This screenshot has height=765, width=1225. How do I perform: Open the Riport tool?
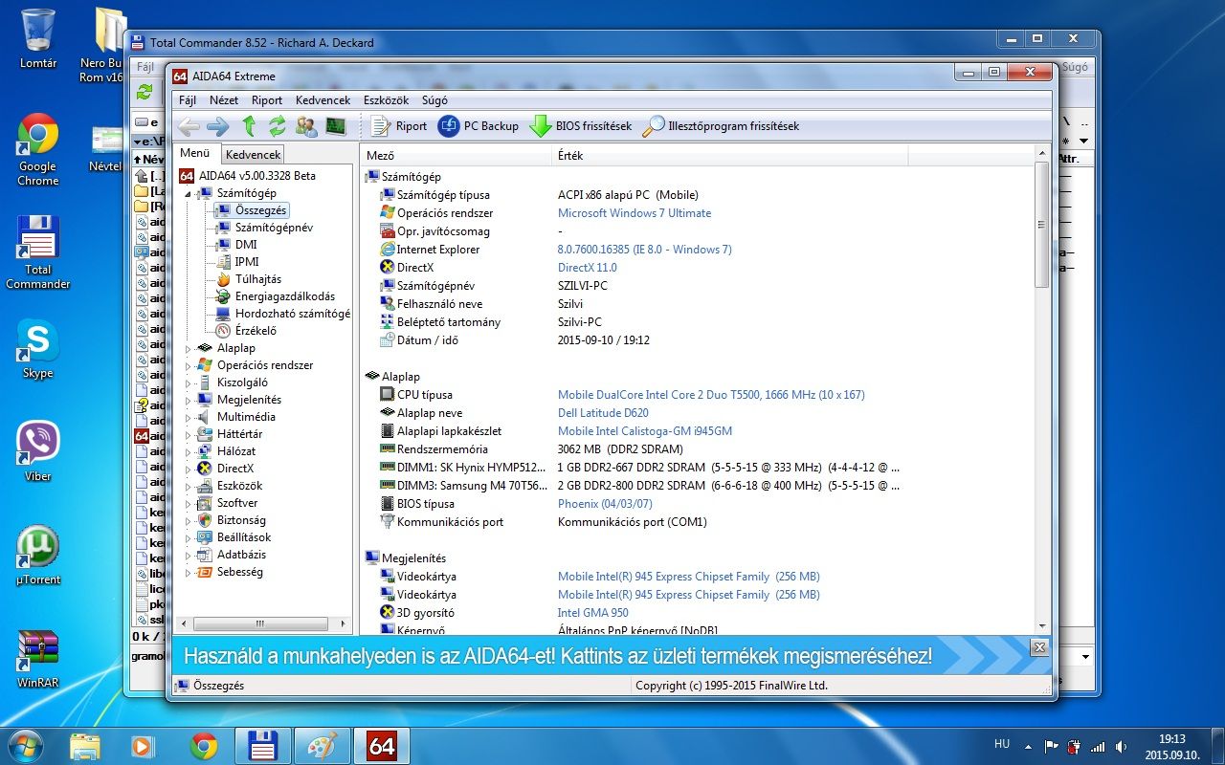[x=398, y=125]
